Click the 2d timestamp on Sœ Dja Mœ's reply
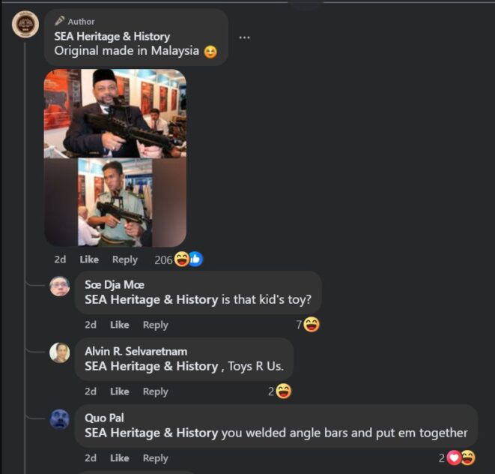Screen dimensions: 495x474 (x=91, y=325)
